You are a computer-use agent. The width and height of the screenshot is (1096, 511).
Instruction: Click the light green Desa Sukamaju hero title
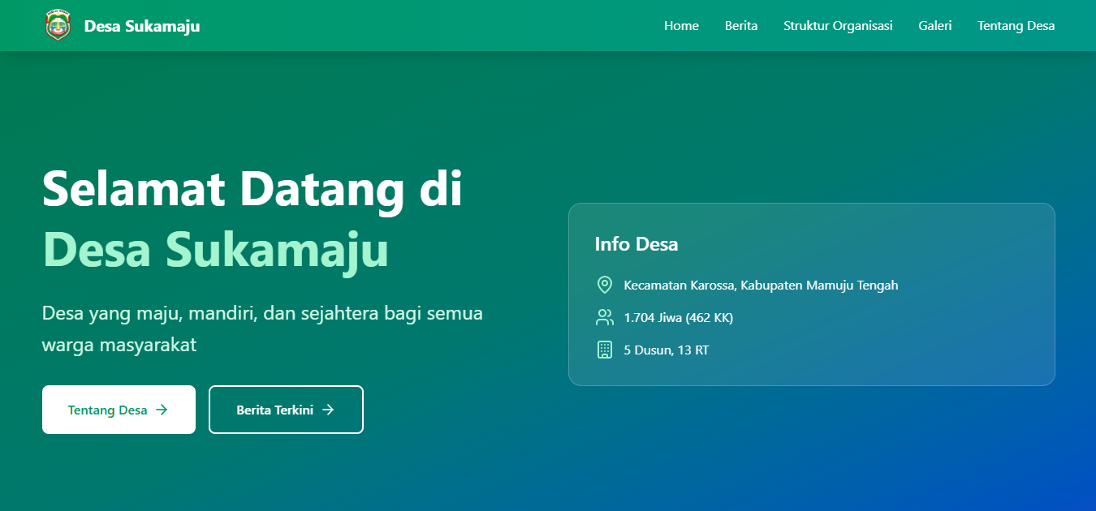(215, 249)
